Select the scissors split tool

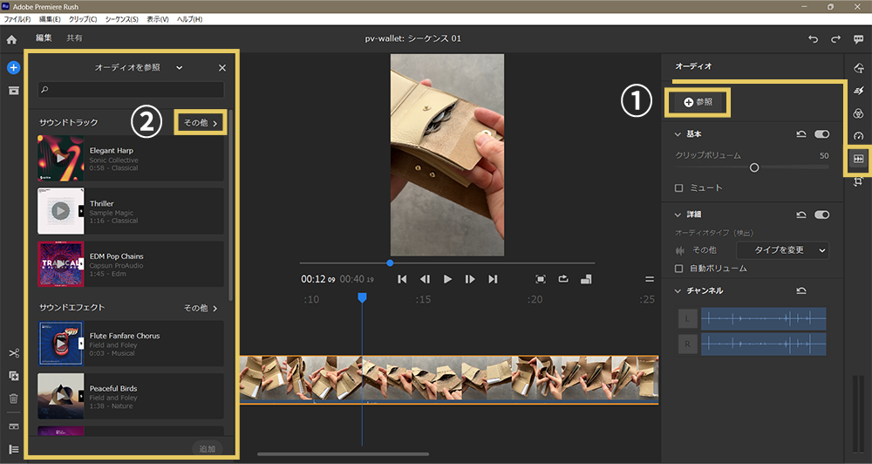pos(14,353)
